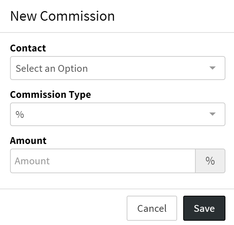The width and height of the screenshot is (234, 225).
Task: Click the New Commission dialog title
Action: pos(63,16)
